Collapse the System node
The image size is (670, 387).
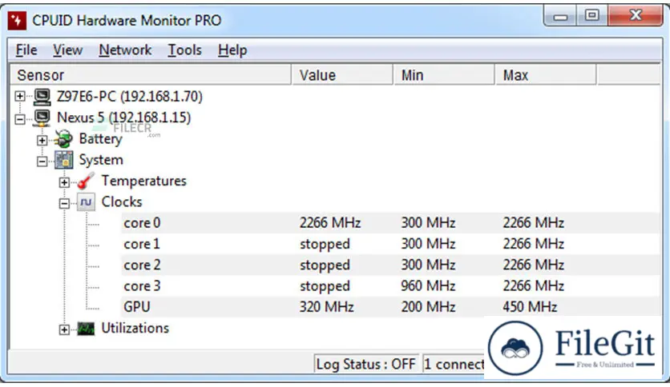point(42,161)
